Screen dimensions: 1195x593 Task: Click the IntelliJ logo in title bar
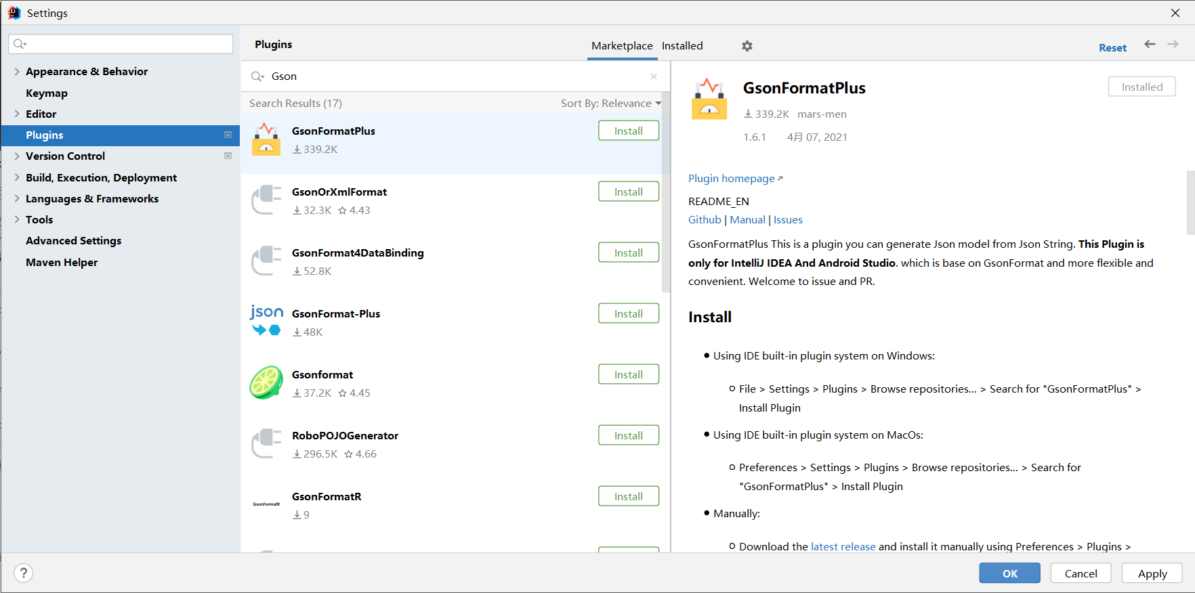tap(14, 13)
